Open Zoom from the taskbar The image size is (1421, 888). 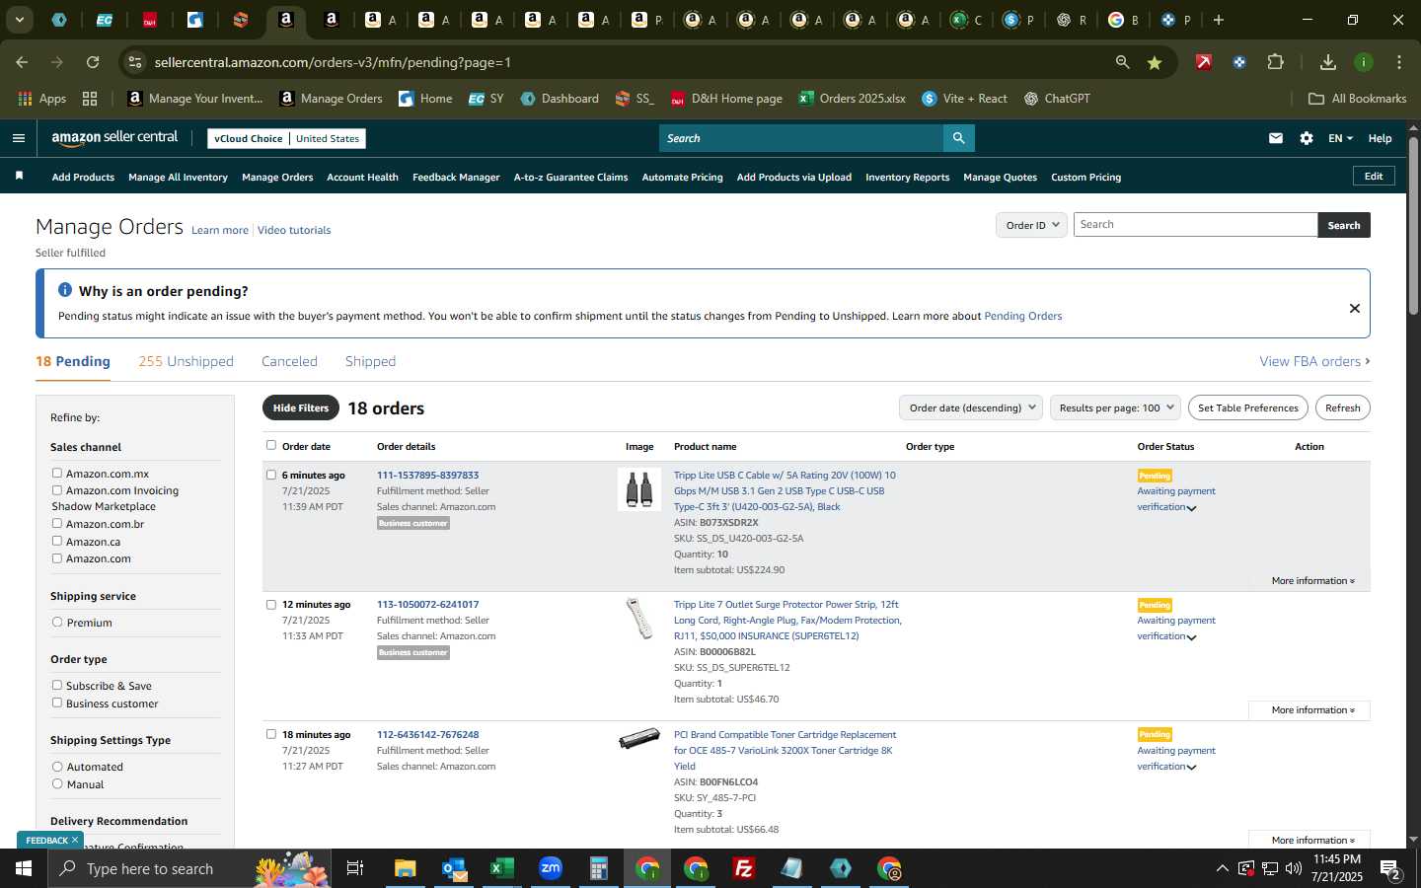click(550, 868)
